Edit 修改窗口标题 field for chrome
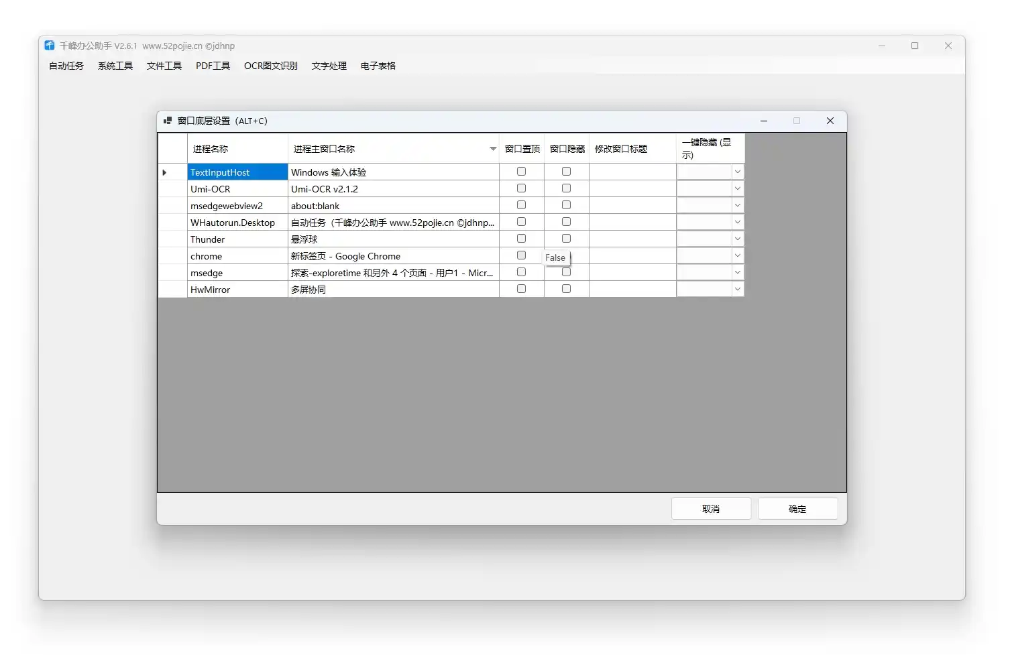 tap(632, 256)
